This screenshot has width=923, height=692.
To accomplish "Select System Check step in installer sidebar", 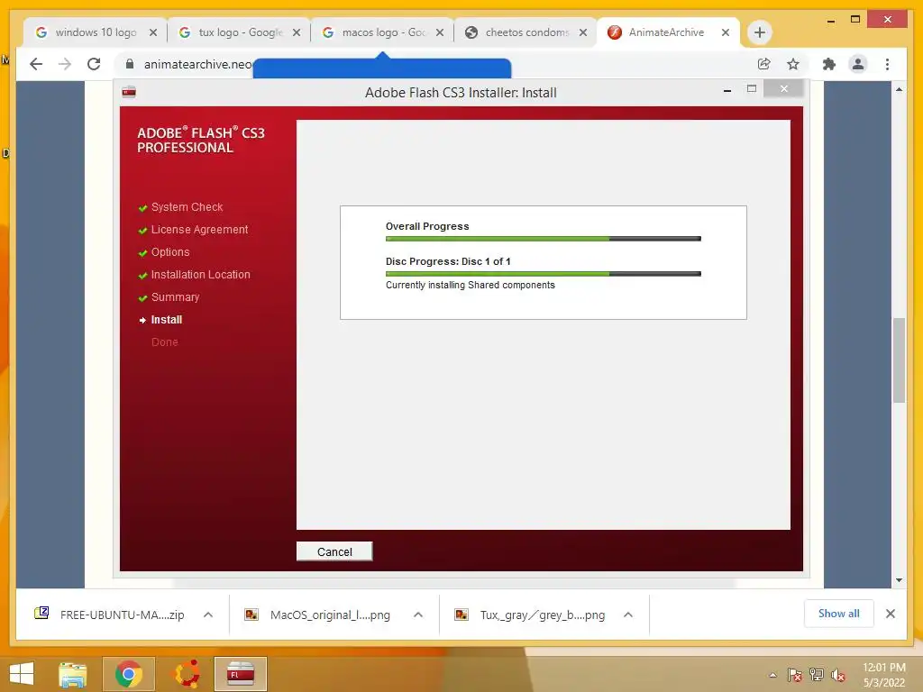I will pyautogui.click(x=187, y=207).
